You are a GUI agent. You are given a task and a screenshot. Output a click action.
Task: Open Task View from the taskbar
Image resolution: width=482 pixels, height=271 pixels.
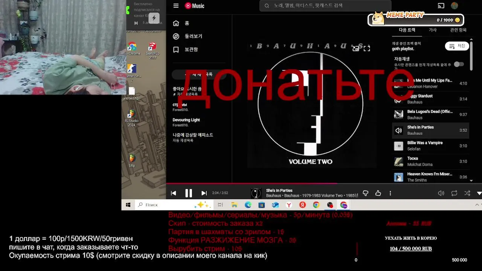[220, 205]
